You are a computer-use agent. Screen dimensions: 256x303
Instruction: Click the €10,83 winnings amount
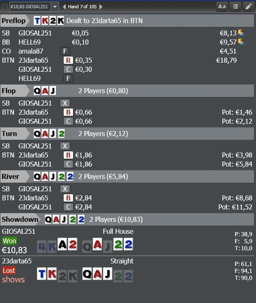click(14, 250)
